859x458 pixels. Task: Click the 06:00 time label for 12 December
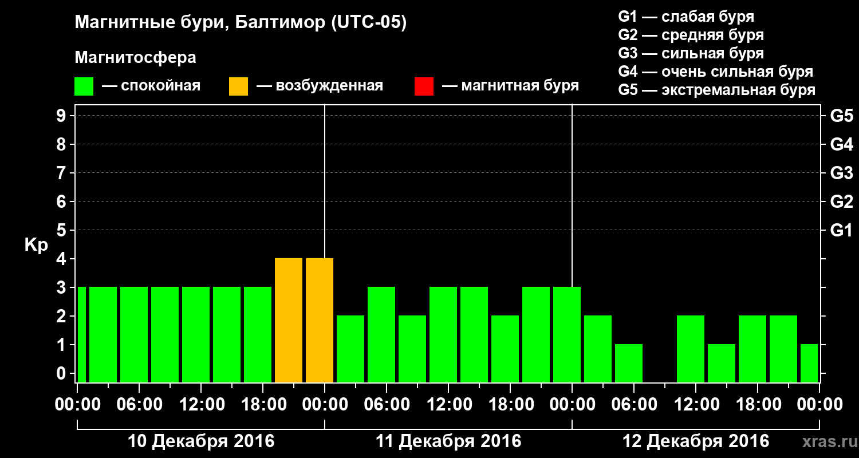coord(634,404)
